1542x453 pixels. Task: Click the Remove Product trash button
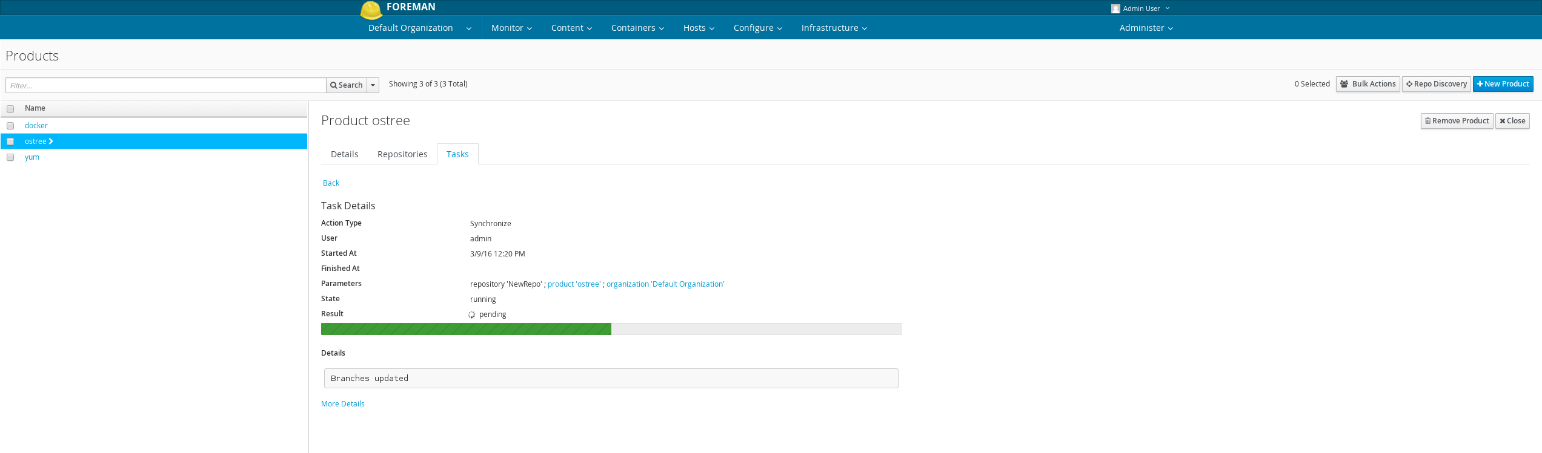click(1457, 121)
